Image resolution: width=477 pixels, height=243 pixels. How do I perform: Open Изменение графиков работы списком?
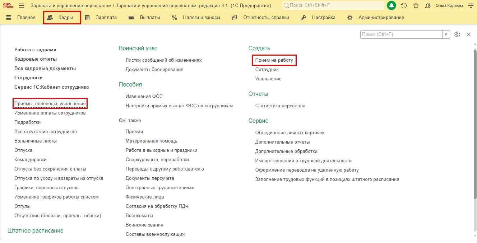[56, 197]
